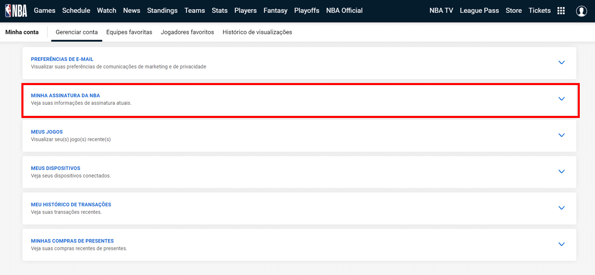Open Playoffs from the header
The height and width of the screenshot is (275, 595).
[x=307, y=11]
